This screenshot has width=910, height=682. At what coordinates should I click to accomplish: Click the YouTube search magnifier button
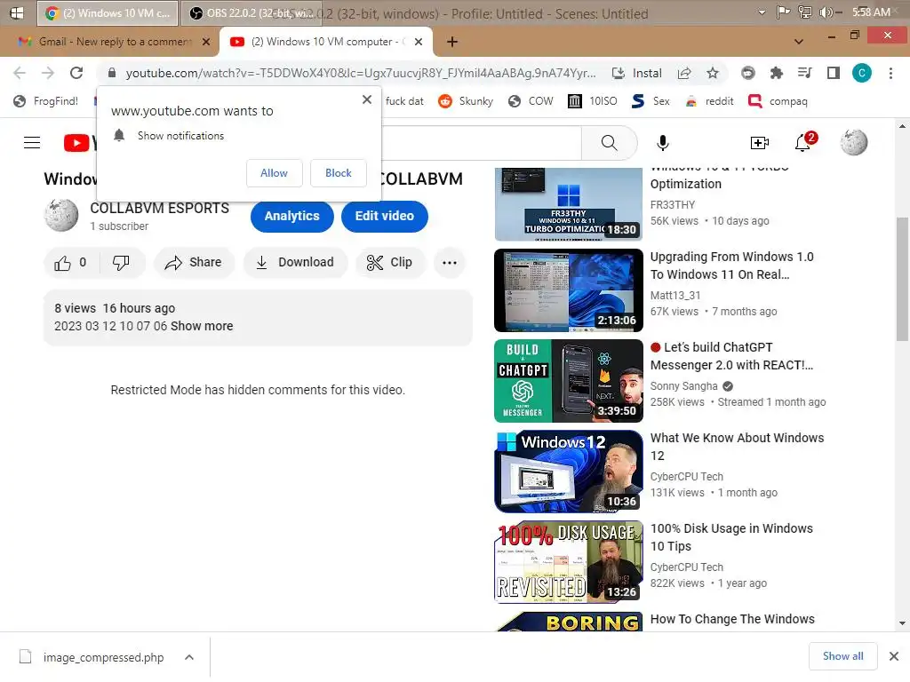click(x=610, y=143)
